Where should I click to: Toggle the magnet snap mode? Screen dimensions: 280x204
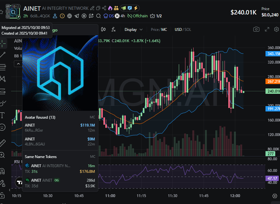point(3,172)
